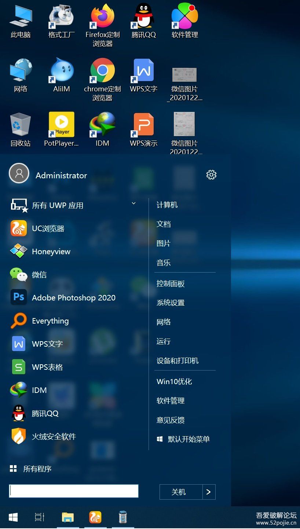300x529 pixels.
Task: Click the Administrator user avatar
Action: [x=19, y=173]
